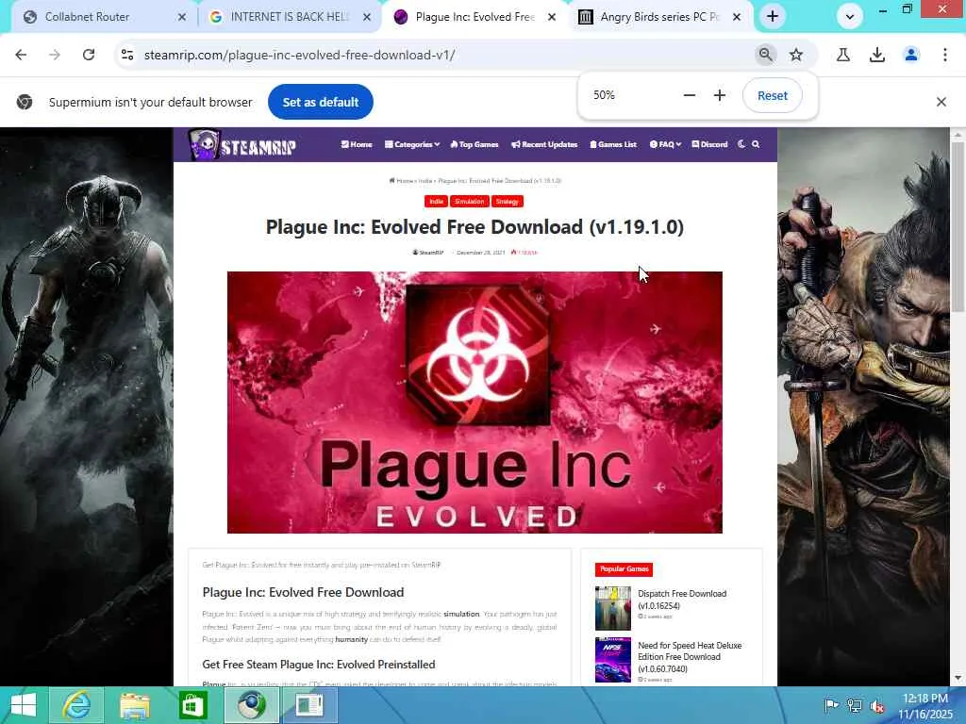
Task: Click the Simulation category tag
Action: click(x=470, y=202)
